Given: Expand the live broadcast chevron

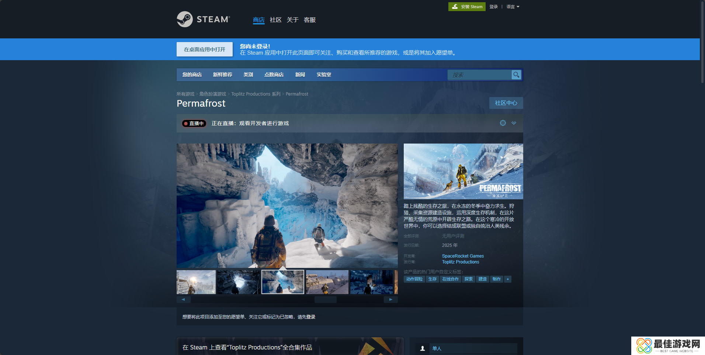Looking at the screenshot, I should (x=514, y=123).
